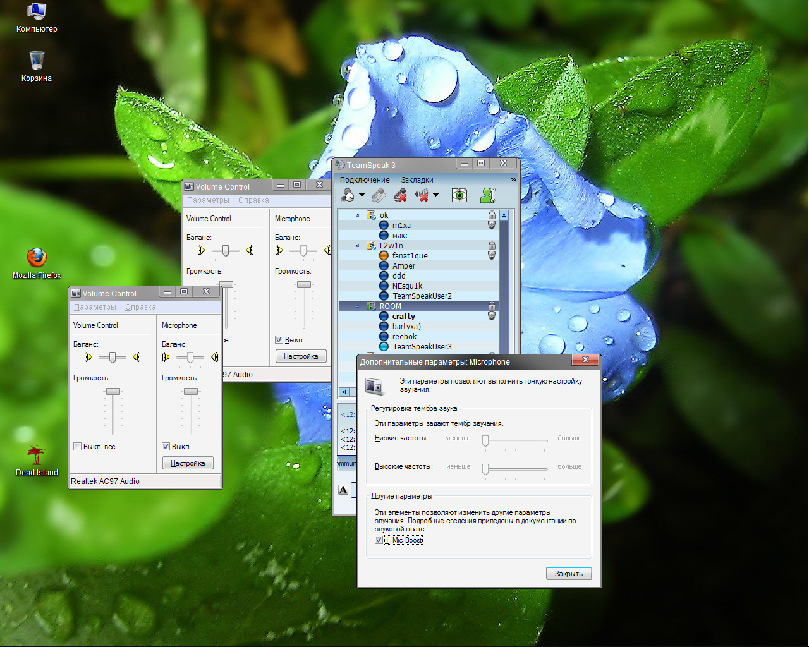Click the grayed-out tag icon in TeamSpeak toolbar
This screenshot has height=647, width=809.
[379, 195]
